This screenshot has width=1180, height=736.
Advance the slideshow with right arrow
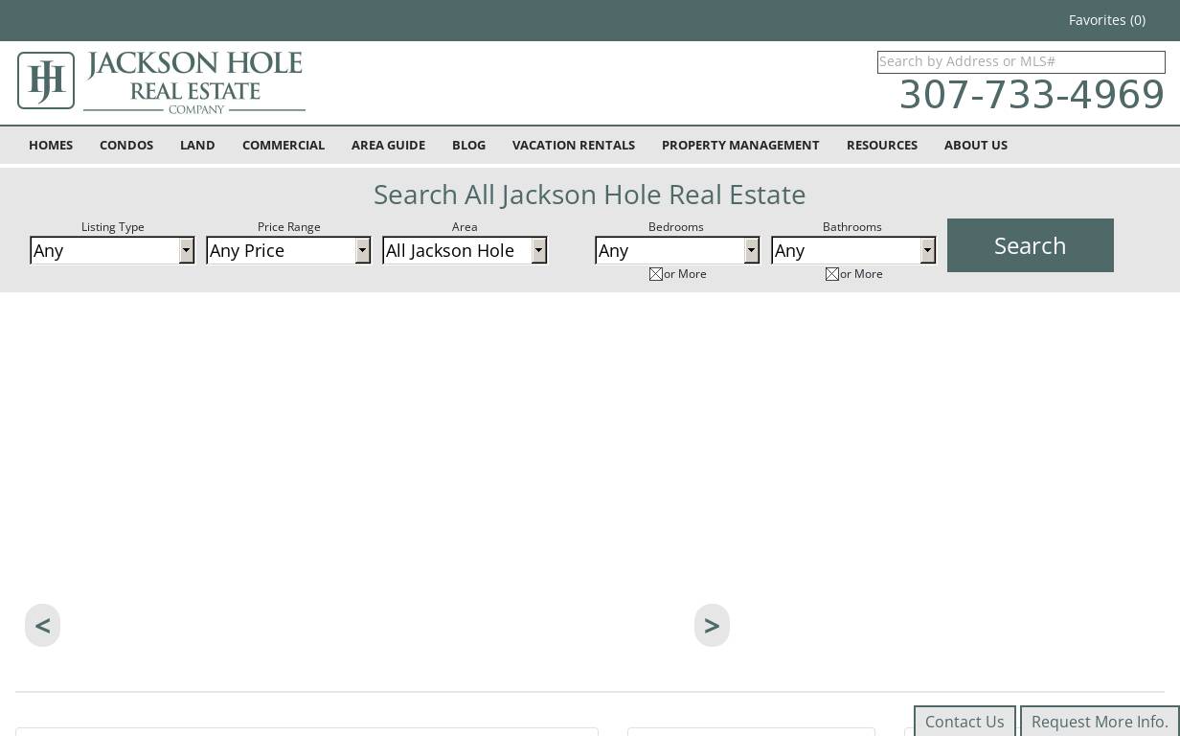pos(712,625)
